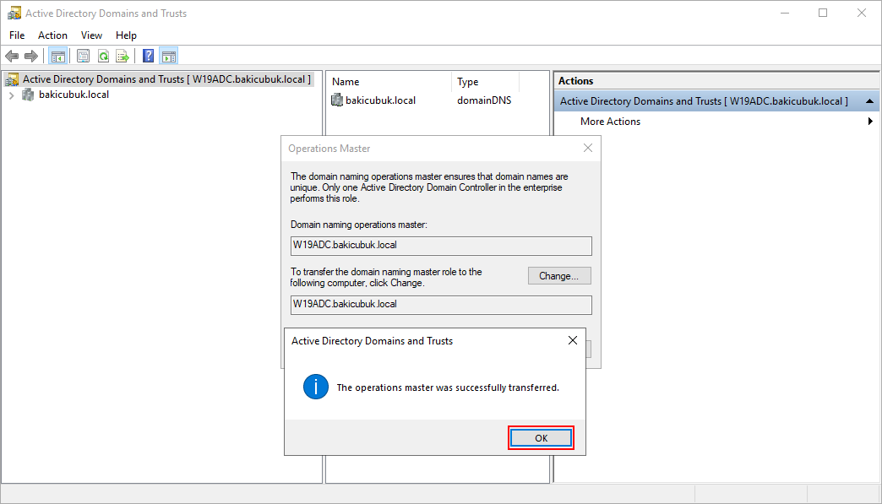Image resolution: width=882 pixels, height=504 pixels.
Task: Open the Action menu
Action: [x=53, y=35]
